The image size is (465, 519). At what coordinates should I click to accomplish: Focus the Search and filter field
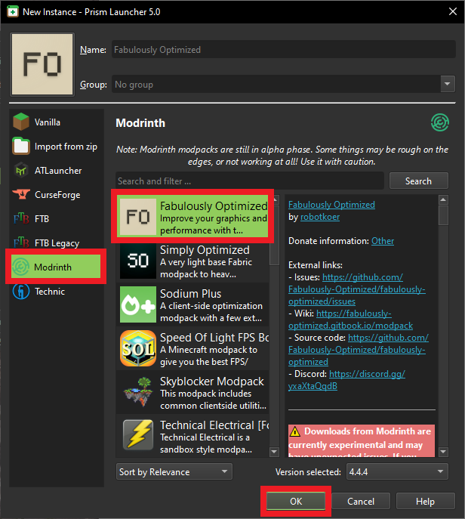[250, 181]
